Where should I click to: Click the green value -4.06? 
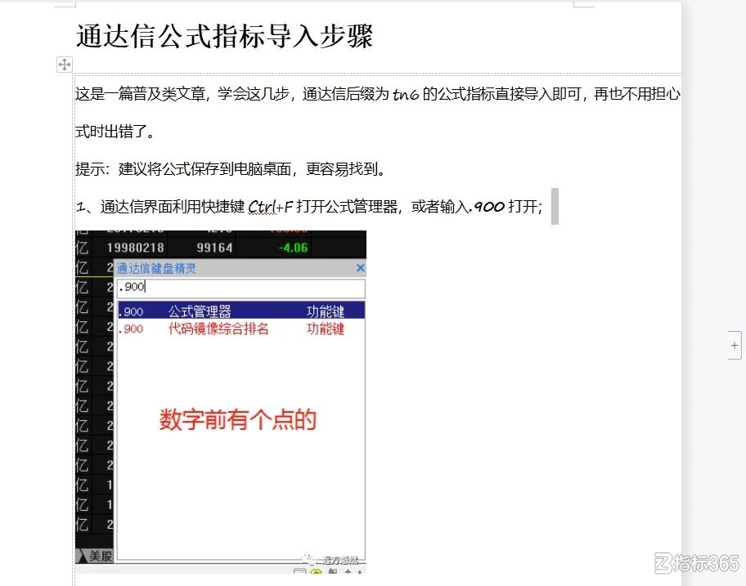coord(293,248)
